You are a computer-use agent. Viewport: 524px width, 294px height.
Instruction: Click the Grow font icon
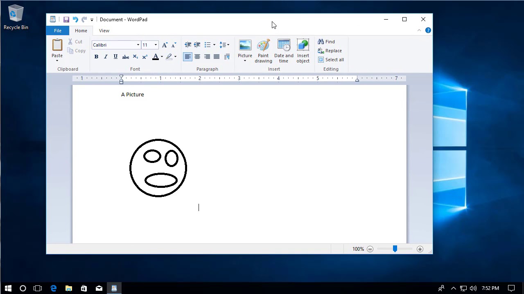click(165, 45)
